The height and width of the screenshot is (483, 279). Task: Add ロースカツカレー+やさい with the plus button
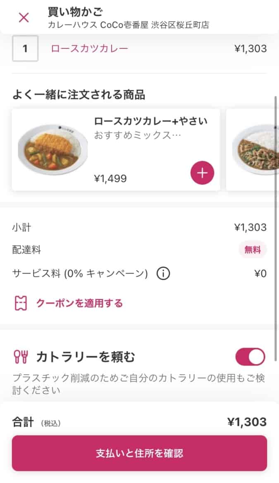202,173
